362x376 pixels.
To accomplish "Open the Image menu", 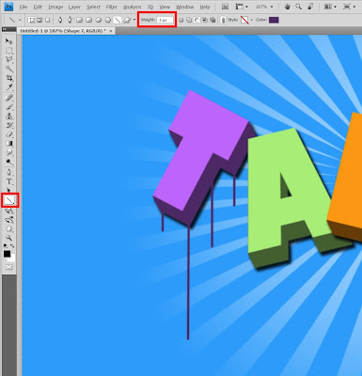I will click(x=55, y=7).
